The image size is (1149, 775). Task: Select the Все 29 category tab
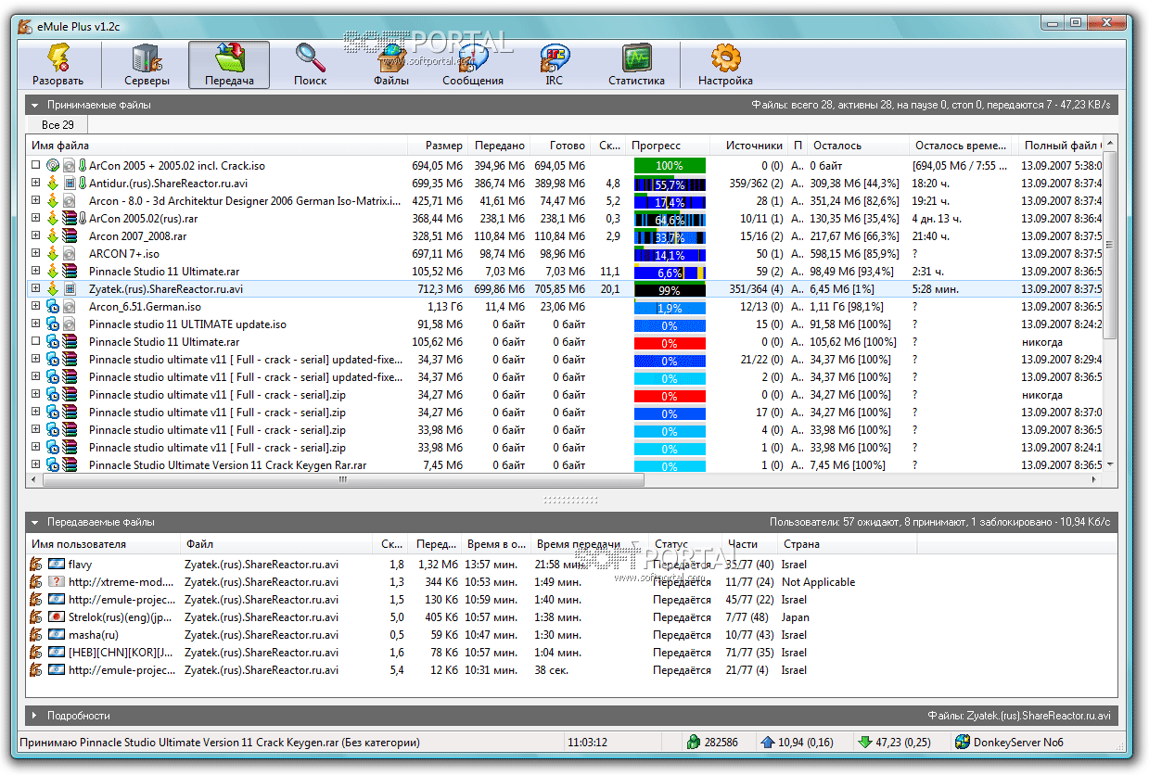pos(57,124)
